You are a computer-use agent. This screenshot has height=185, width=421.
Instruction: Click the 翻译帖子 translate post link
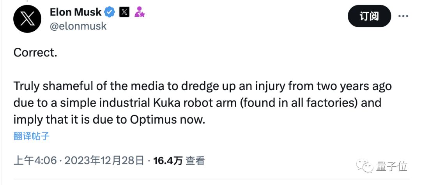31,136
